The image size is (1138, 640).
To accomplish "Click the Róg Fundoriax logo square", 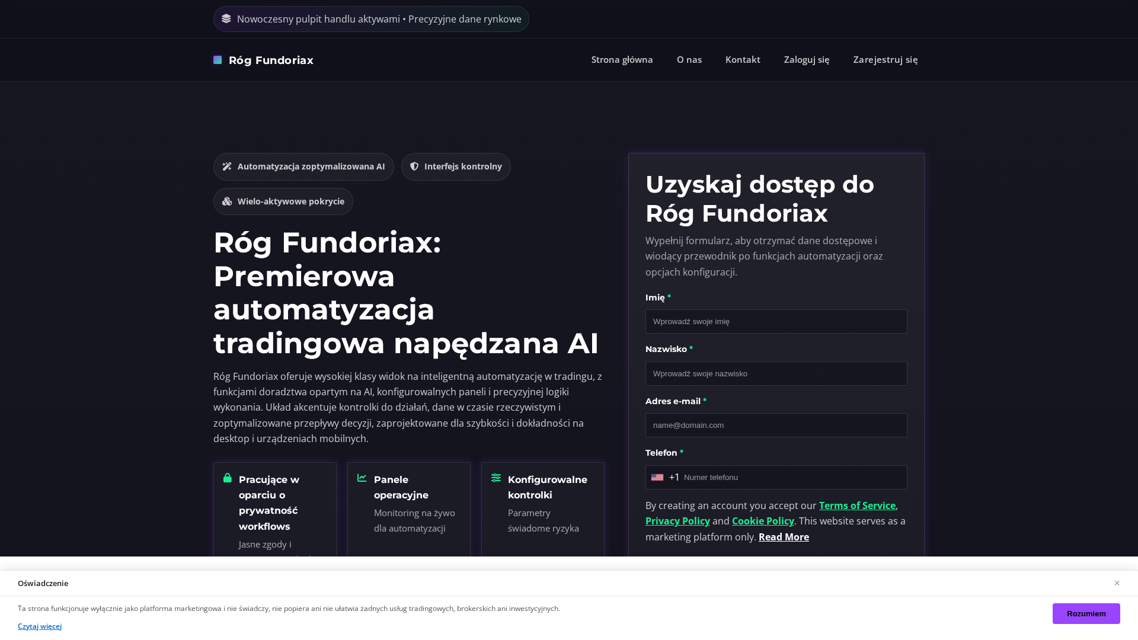I will click(218, 60).
